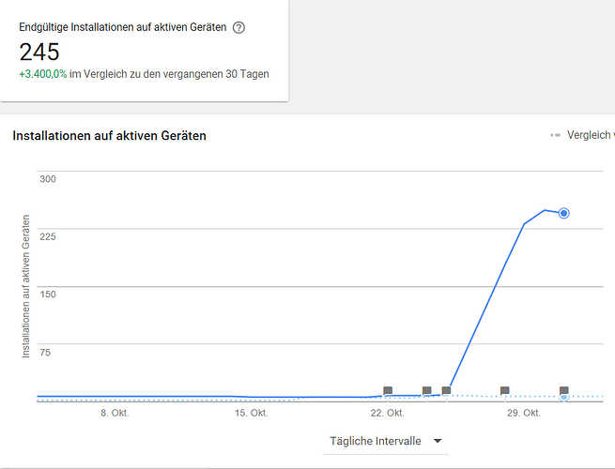This screenshot has width=615, height=469.
Task: Click event marker flag at 22. Okt.
Action: (388, 390)
